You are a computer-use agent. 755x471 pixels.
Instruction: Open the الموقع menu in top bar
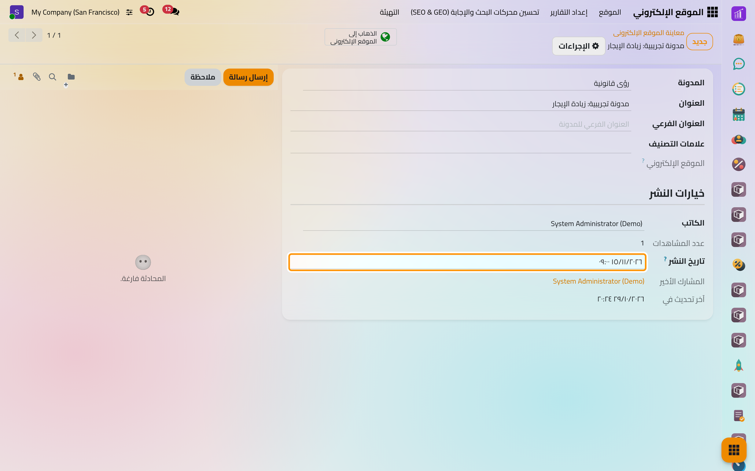[610, 12]
